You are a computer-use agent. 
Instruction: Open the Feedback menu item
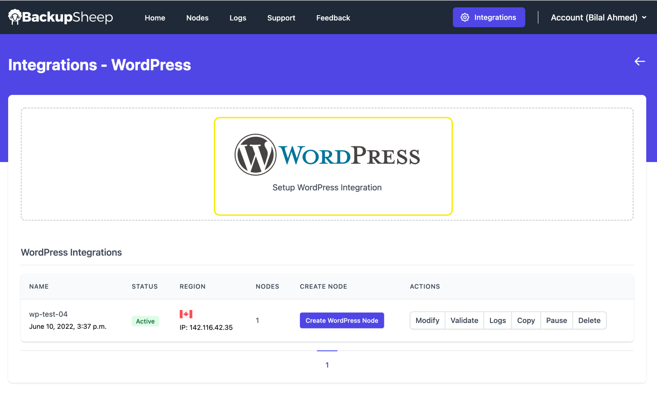tap(333, 18)
